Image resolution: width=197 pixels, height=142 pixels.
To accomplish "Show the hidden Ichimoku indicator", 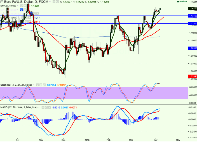I will point(31,14).
